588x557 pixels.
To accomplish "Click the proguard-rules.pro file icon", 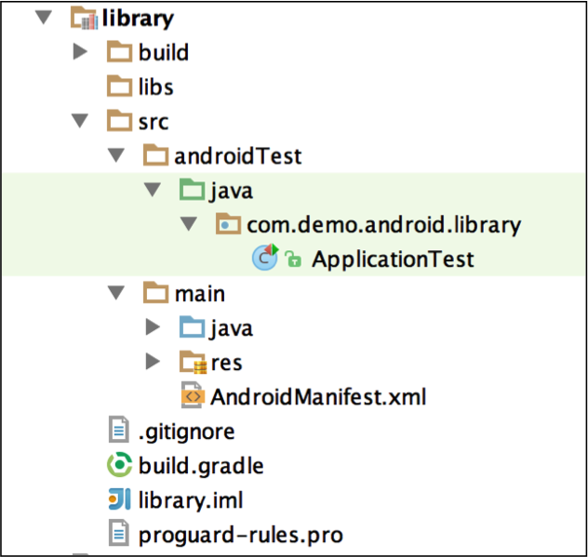I will [x=119, y=534].
